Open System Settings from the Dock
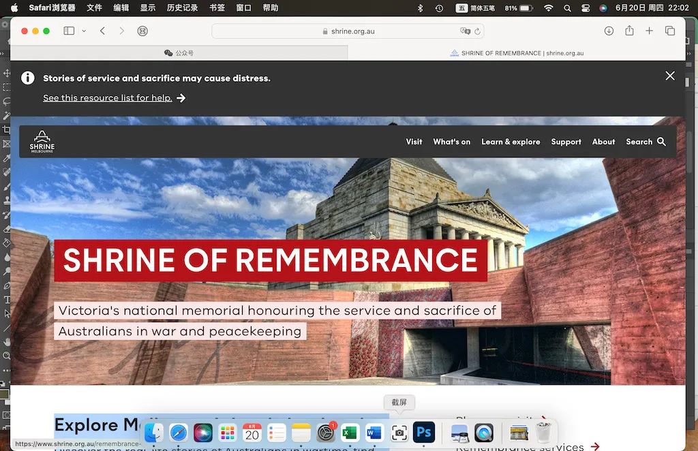Image resolution: width=698 pixels, height=451 pixels. click(325, 433)
